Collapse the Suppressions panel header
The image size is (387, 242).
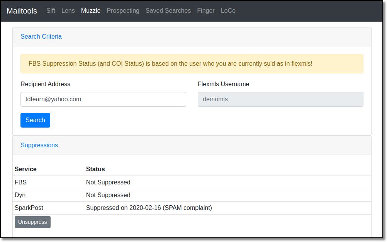(x=39, y=145)
